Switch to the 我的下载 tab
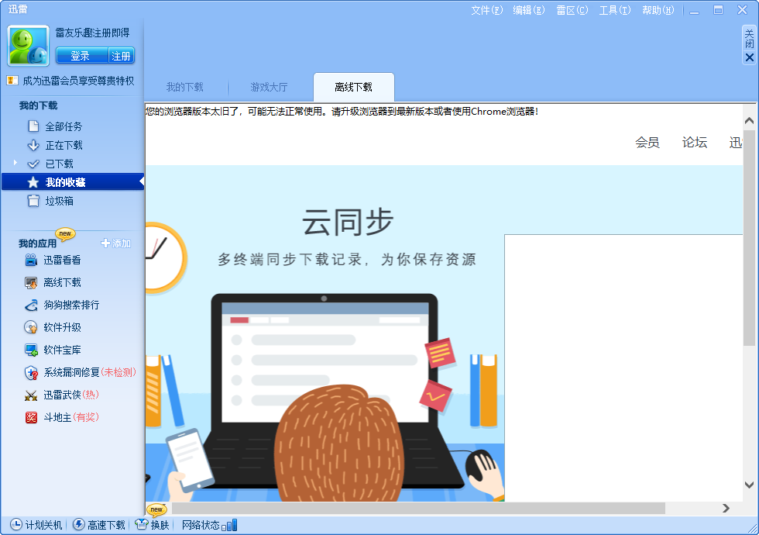This screenshot has height=535, width=759. click(x=185, y=87)
